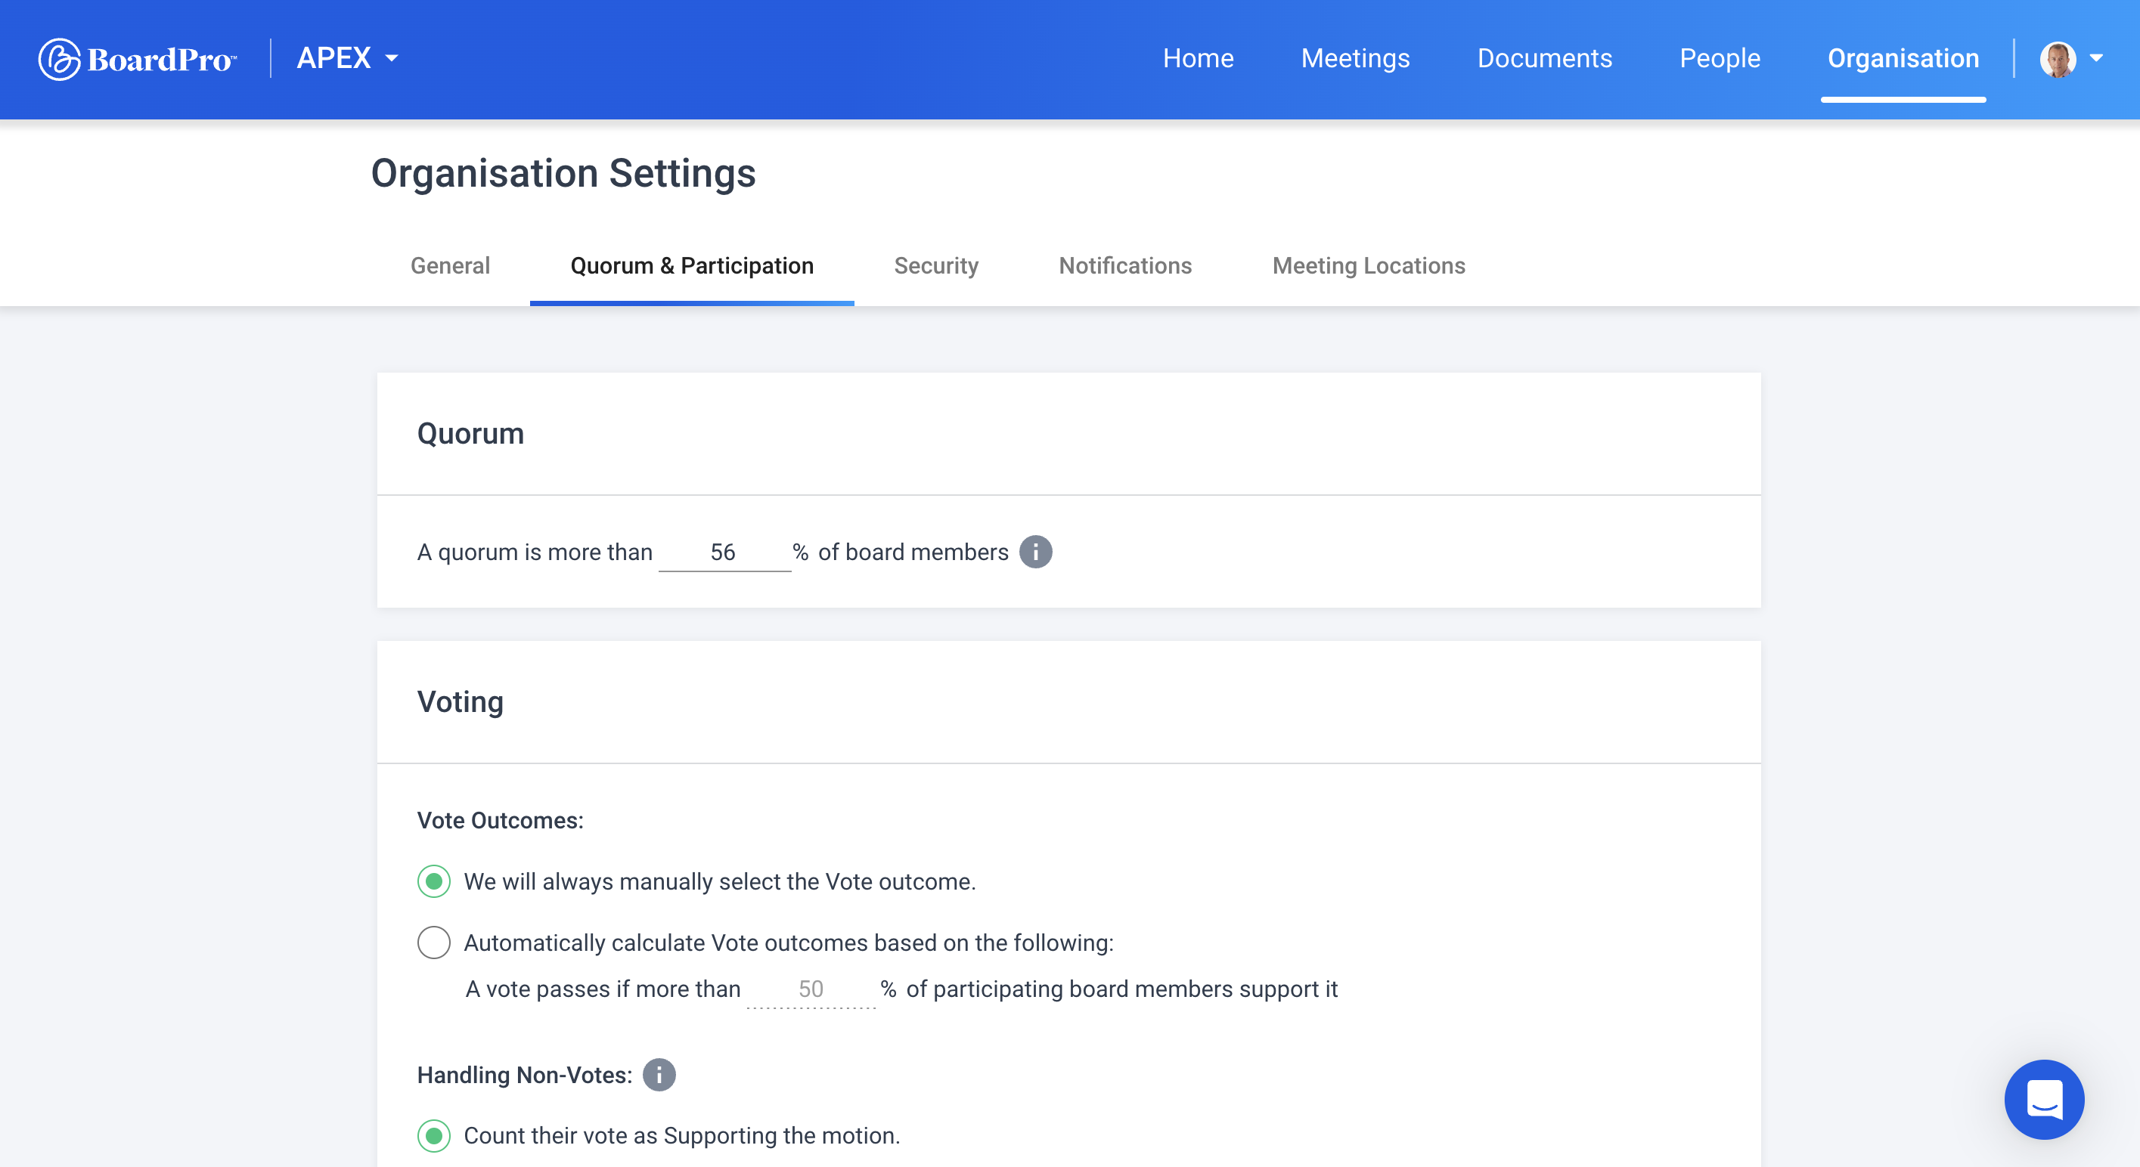Navigate to the People page
This screenshot has width=2140, height=1167.
(x=1720, y=58)
